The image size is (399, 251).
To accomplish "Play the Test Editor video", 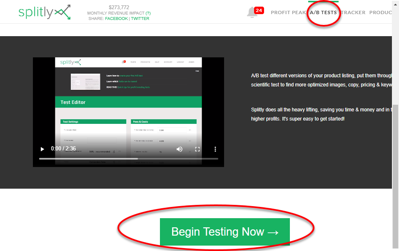I will [42, 149].
